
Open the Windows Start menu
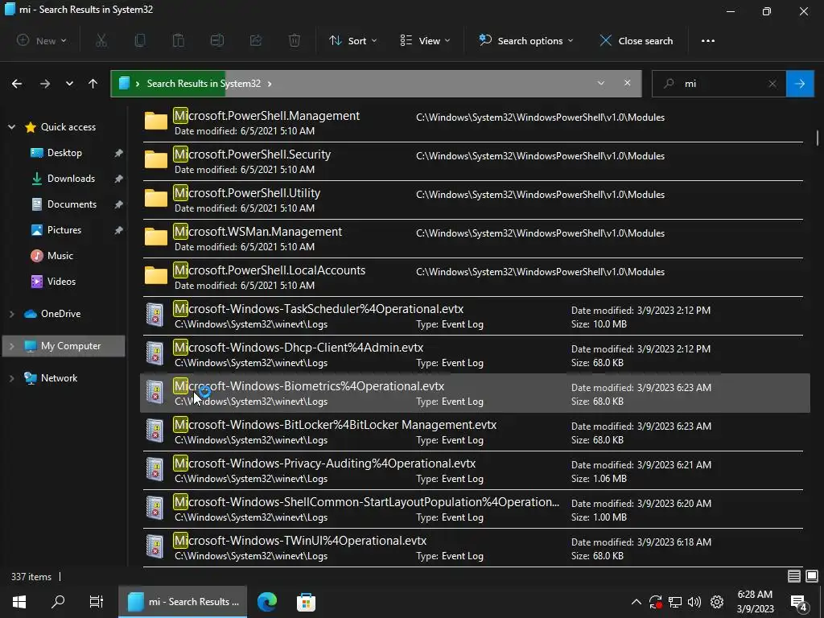[19, 602]
